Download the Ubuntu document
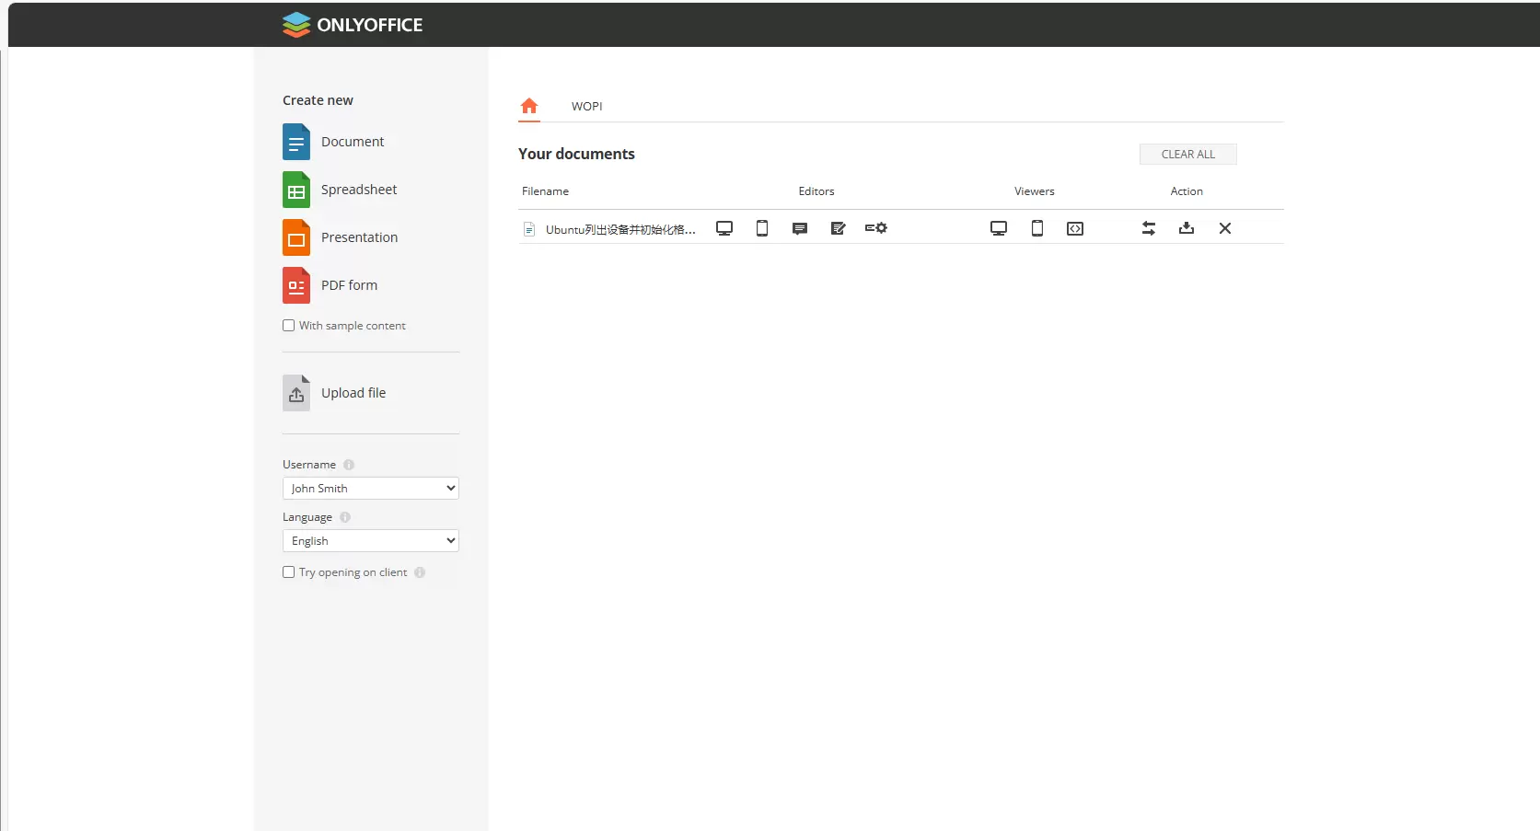The width and height of the screenshot is (1540, 831). pos(1187,228)
